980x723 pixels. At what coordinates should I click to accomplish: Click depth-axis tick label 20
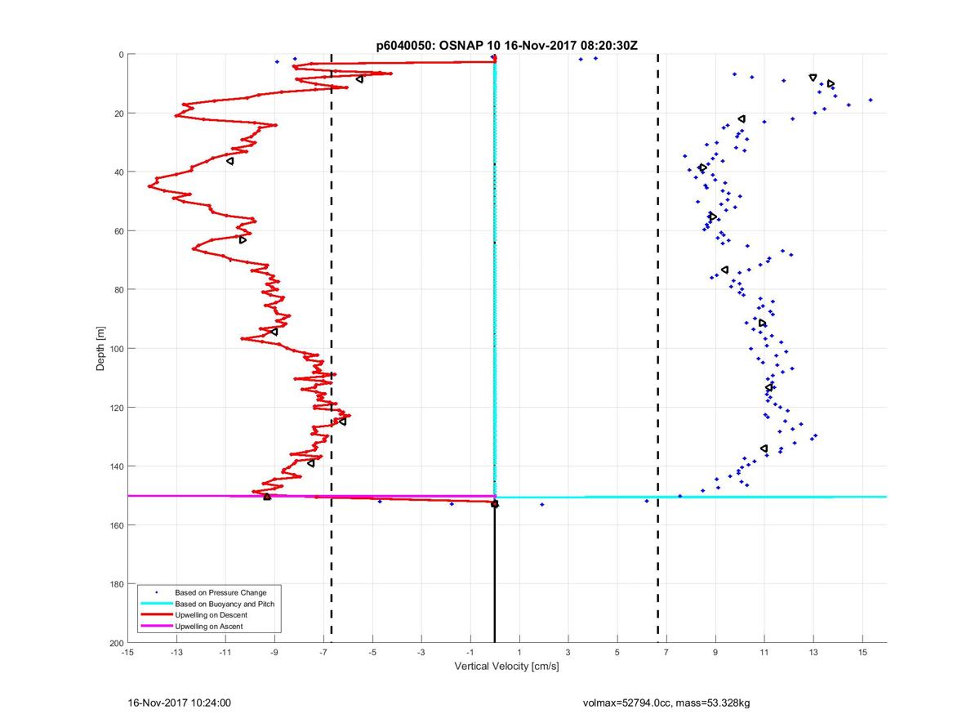click(118, 114)
